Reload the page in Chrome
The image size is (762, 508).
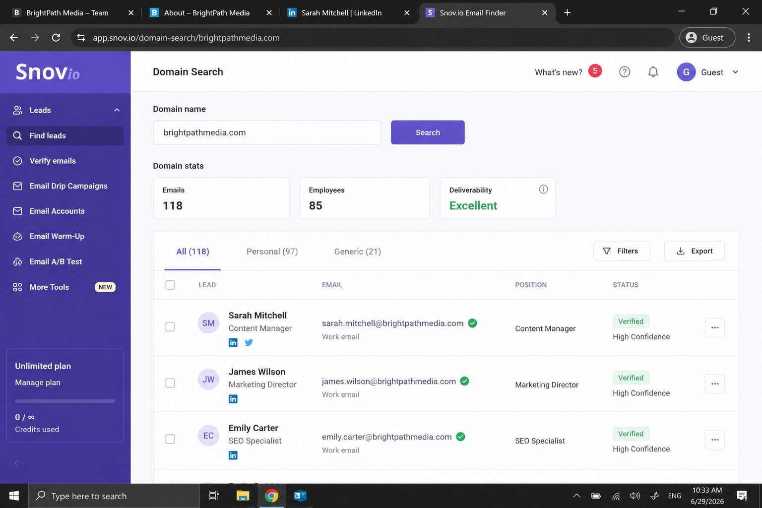(x=56, y=38)
